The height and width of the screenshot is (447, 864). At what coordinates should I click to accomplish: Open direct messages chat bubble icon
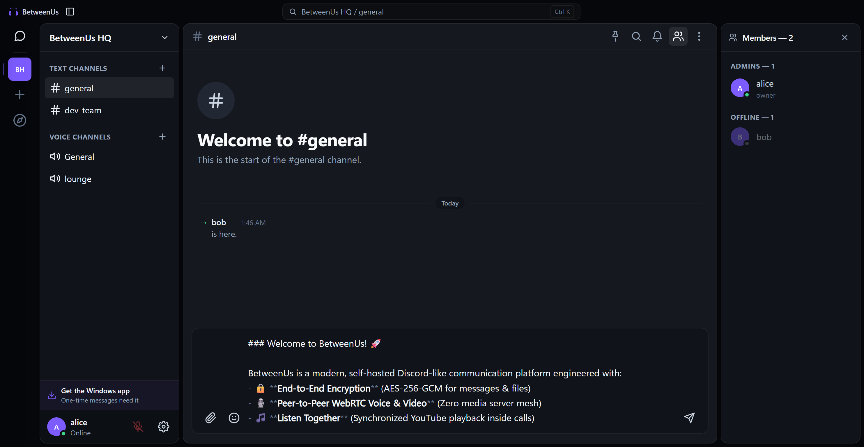(x=20, y=36)
